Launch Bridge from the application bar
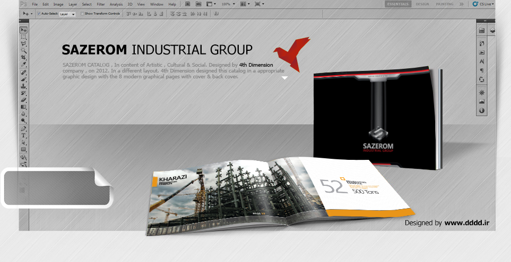Image resolution: width=511 pixels, height=262 pixels. pos(188,4)
